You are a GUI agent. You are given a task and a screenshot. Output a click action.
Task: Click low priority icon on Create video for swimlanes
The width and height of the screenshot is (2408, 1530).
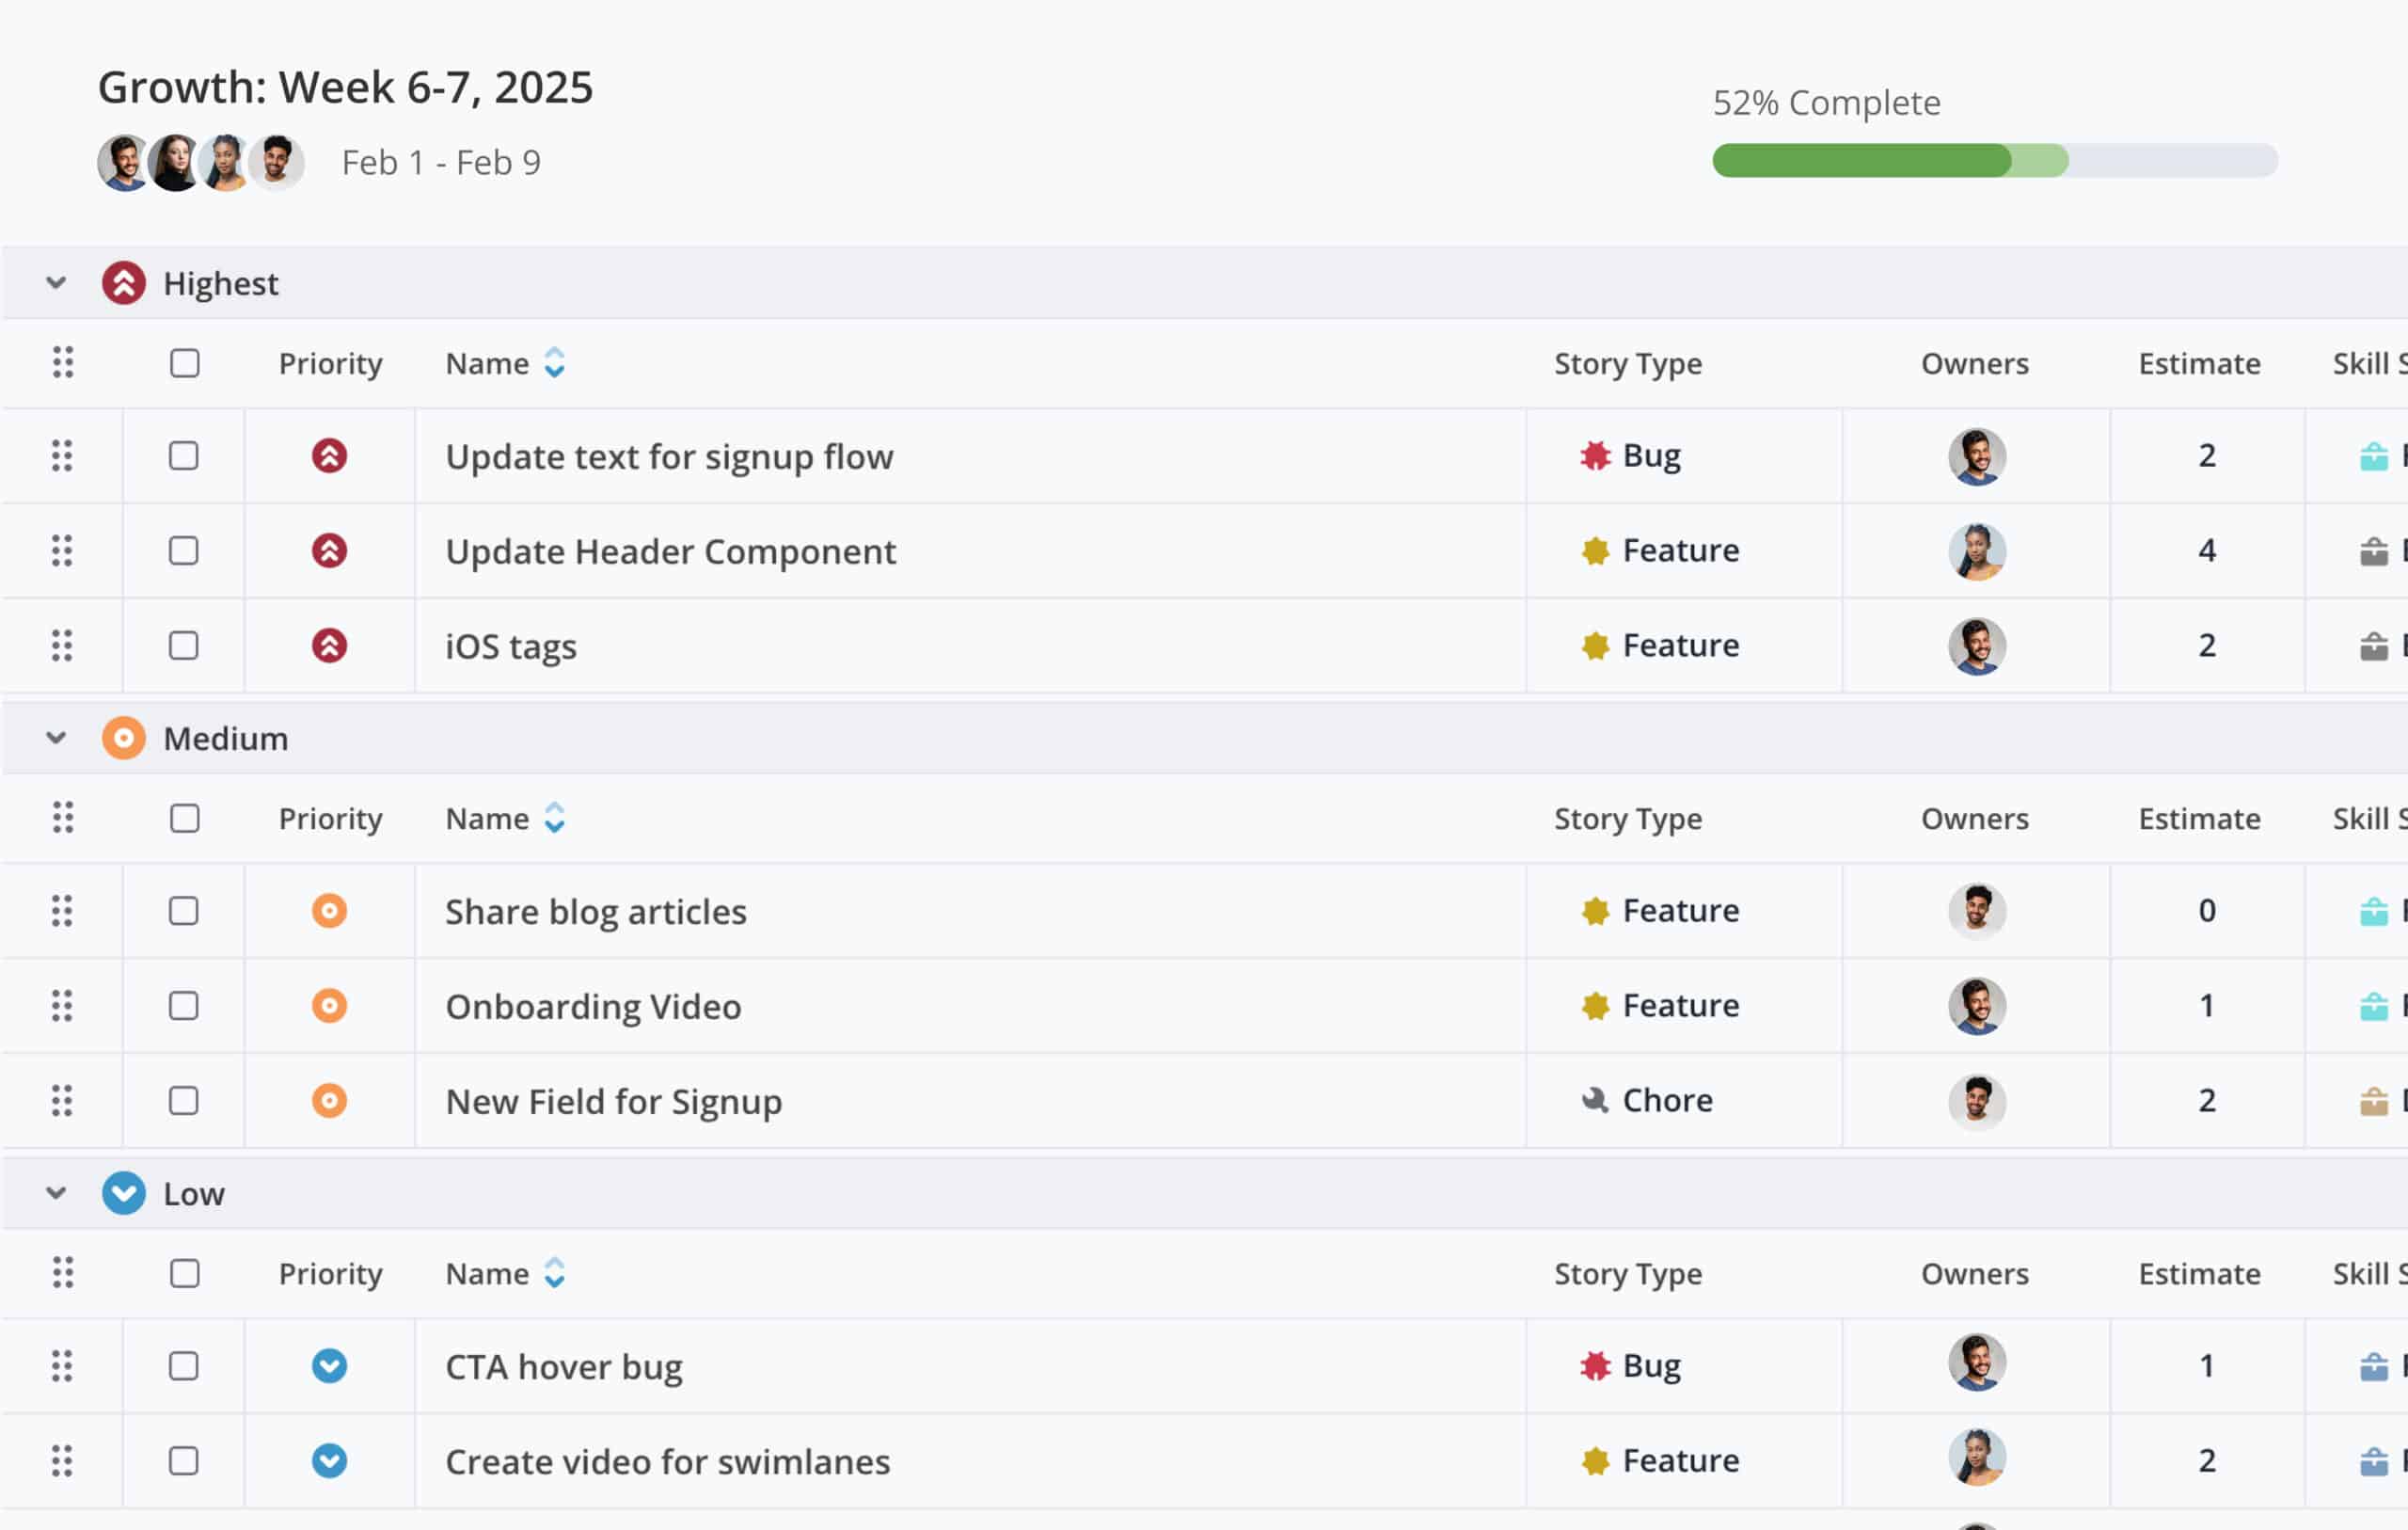(329, 1461)
